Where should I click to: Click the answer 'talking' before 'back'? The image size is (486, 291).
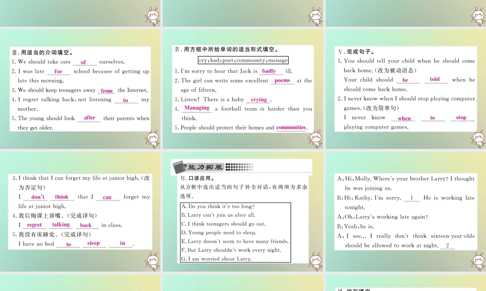(61, 225)
